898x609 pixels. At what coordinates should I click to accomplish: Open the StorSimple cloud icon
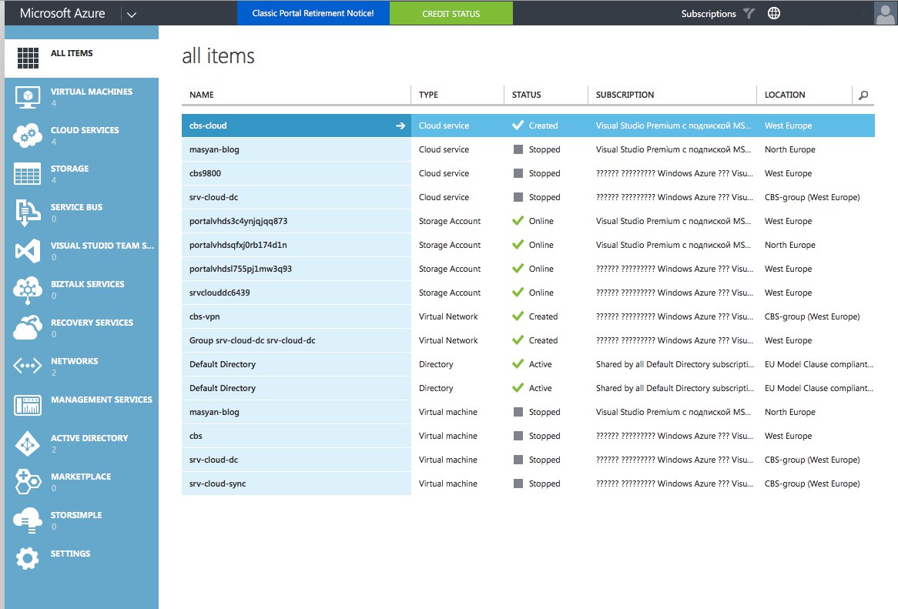(28, 520)
